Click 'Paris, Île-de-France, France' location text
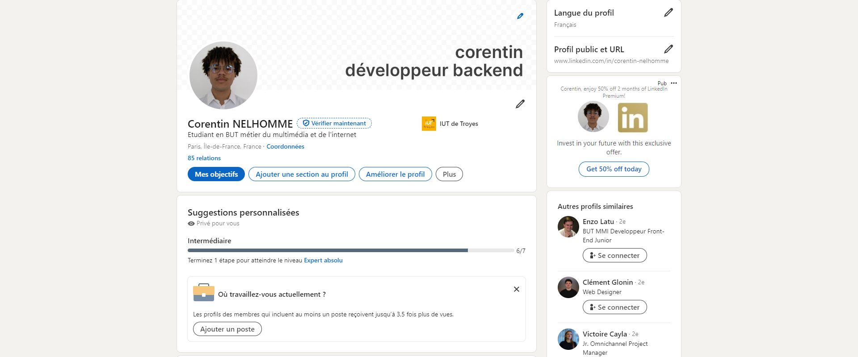This screenshot has width=858, height=357. click(224, 146)
